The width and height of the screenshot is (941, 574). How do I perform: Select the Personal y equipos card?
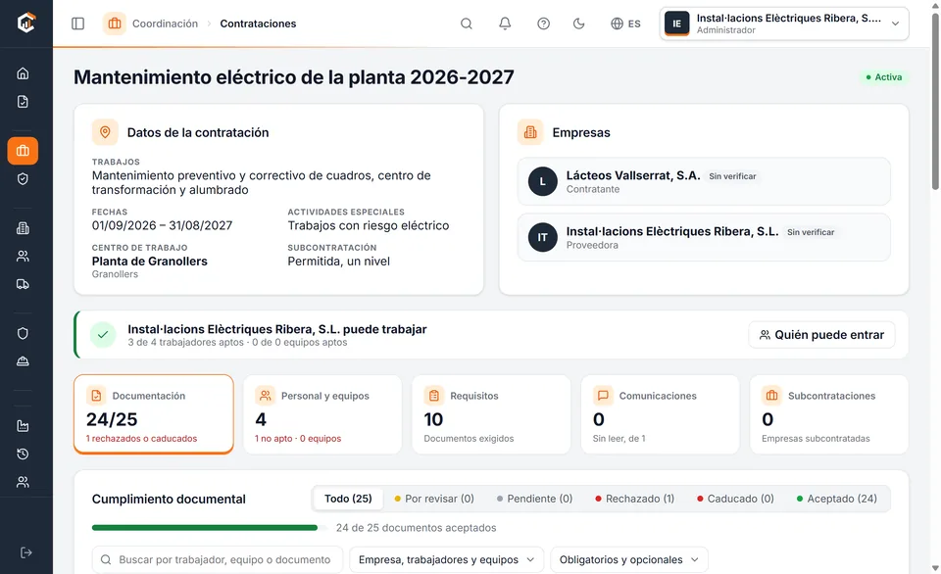[322, 414]
